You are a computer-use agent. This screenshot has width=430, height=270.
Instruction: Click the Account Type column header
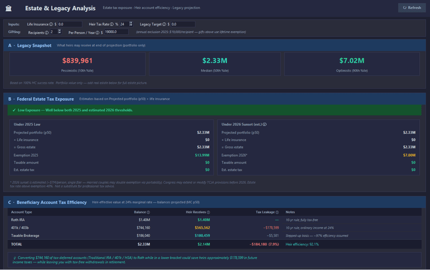[x=21, y=212]
